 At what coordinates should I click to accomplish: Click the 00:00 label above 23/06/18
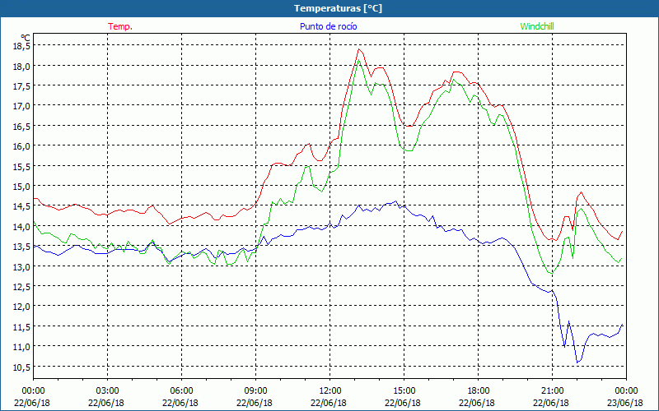(x=626, y=391)
